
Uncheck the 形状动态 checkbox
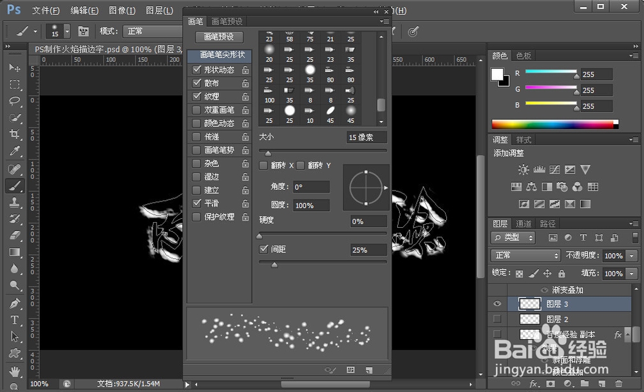[x=196, y=70]
